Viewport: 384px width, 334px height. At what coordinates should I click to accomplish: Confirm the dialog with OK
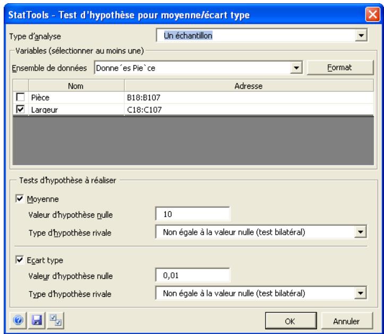click(x=291, y=321)
